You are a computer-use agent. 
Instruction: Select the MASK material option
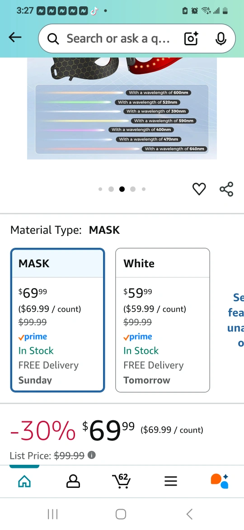click(x=58, y=320)
